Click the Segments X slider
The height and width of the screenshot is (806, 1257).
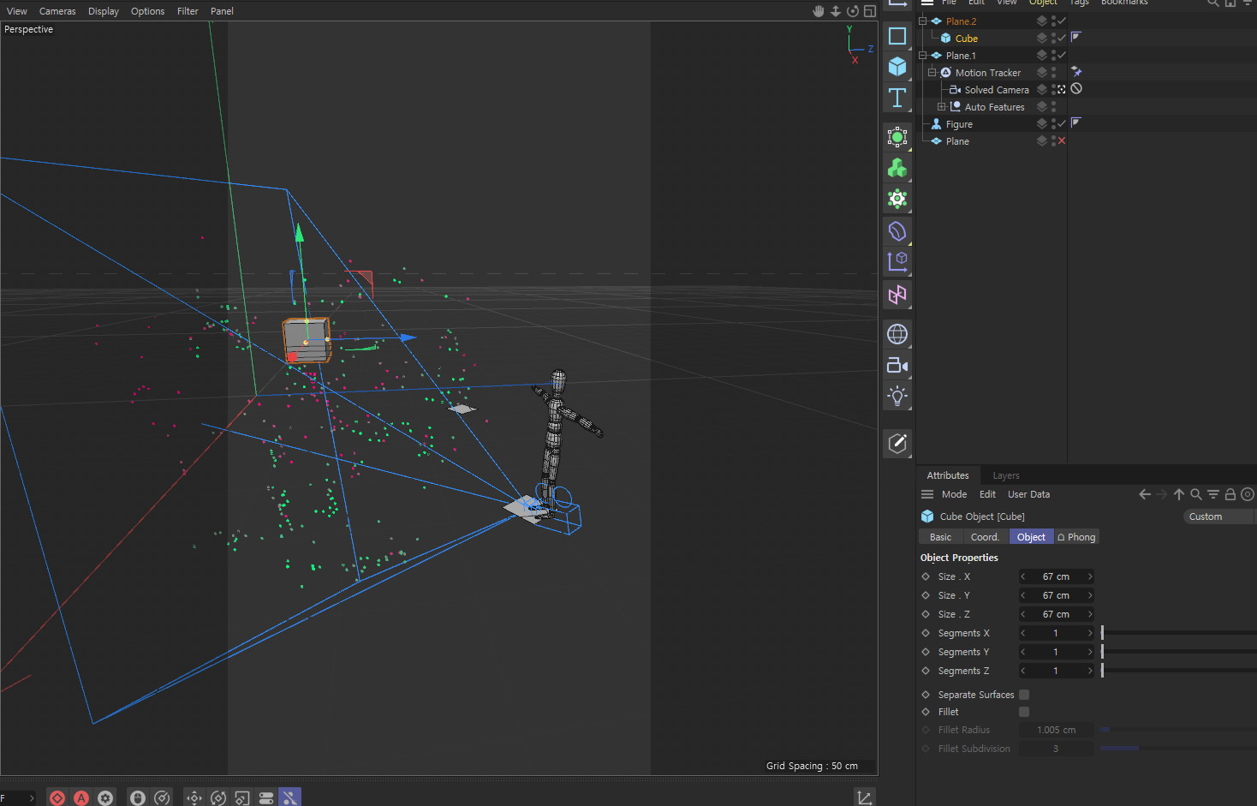pyautogui.click(x=1177, y=633)
